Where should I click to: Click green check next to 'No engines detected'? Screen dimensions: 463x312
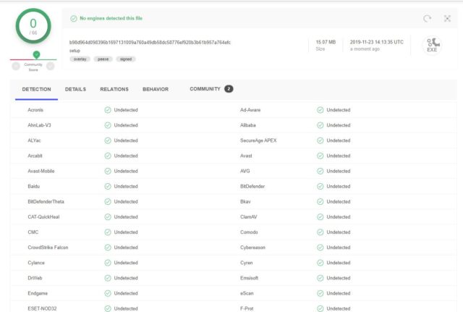pos(74,19)
